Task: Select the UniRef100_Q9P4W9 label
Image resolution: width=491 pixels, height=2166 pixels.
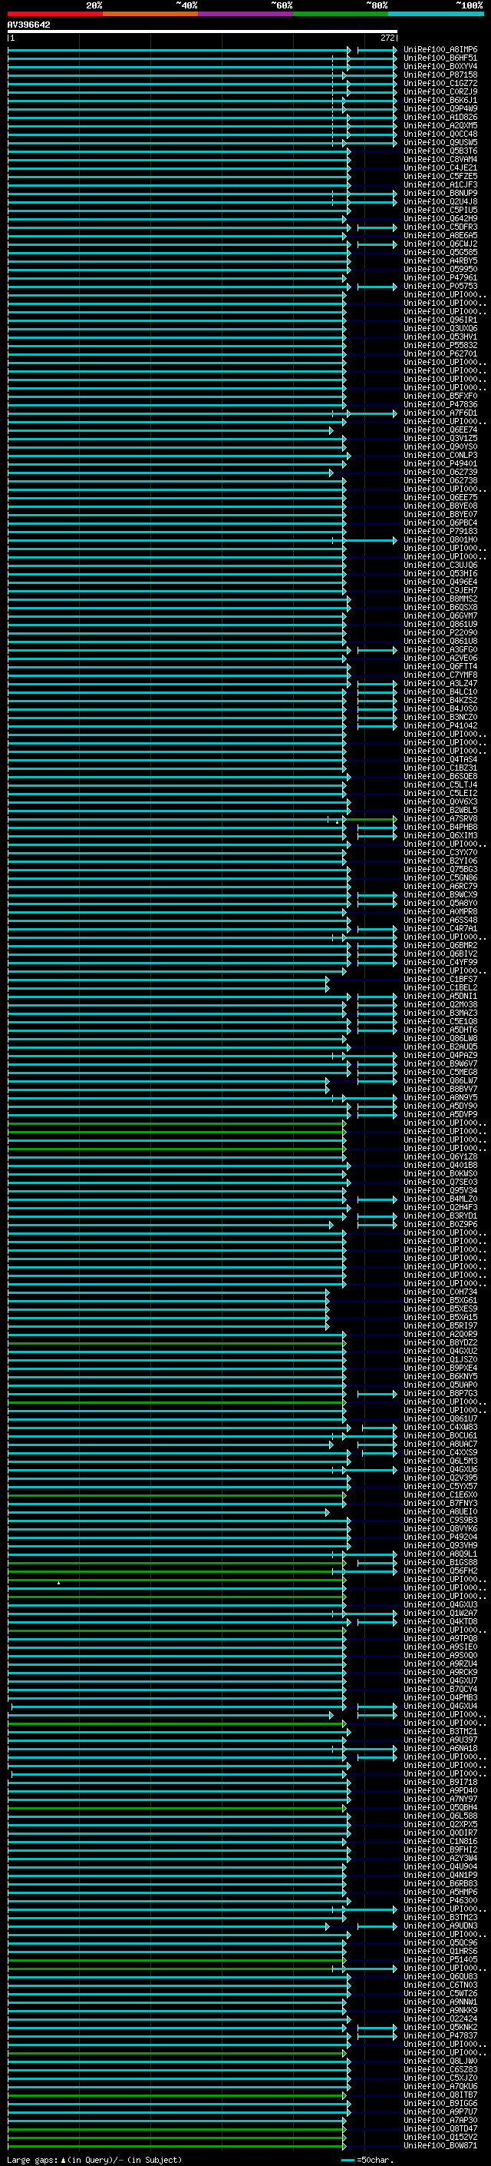Action: click(x=440, y=108)
